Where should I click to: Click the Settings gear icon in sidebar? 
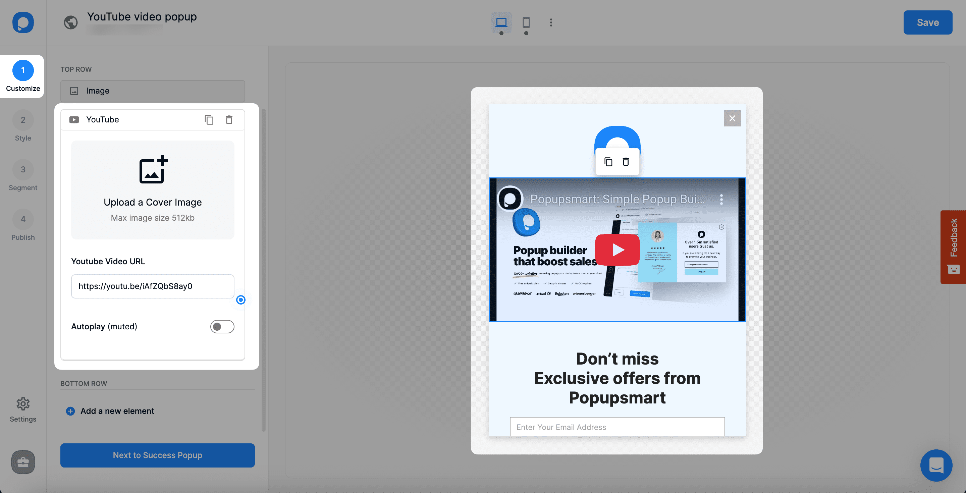[23, 403]
